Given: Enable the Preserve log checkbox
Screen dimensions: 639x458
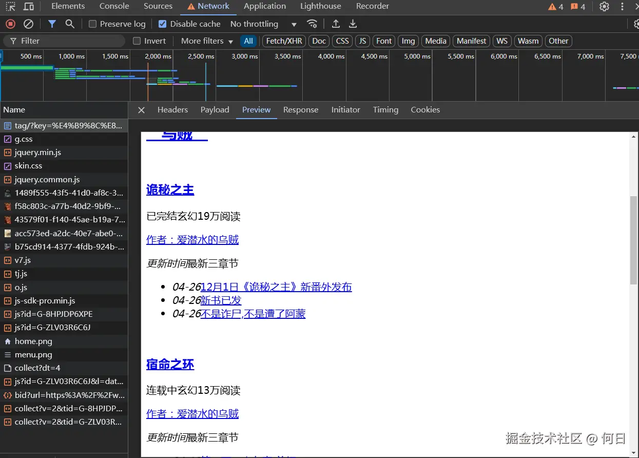Looking at the screenshot, I should click(93, 24).
